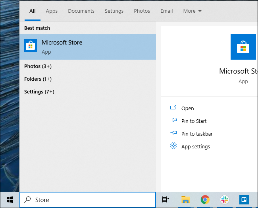Choose Pin to Start for Microsoft Store
This screenshot has width=258, height=208.
coord(194,121)
